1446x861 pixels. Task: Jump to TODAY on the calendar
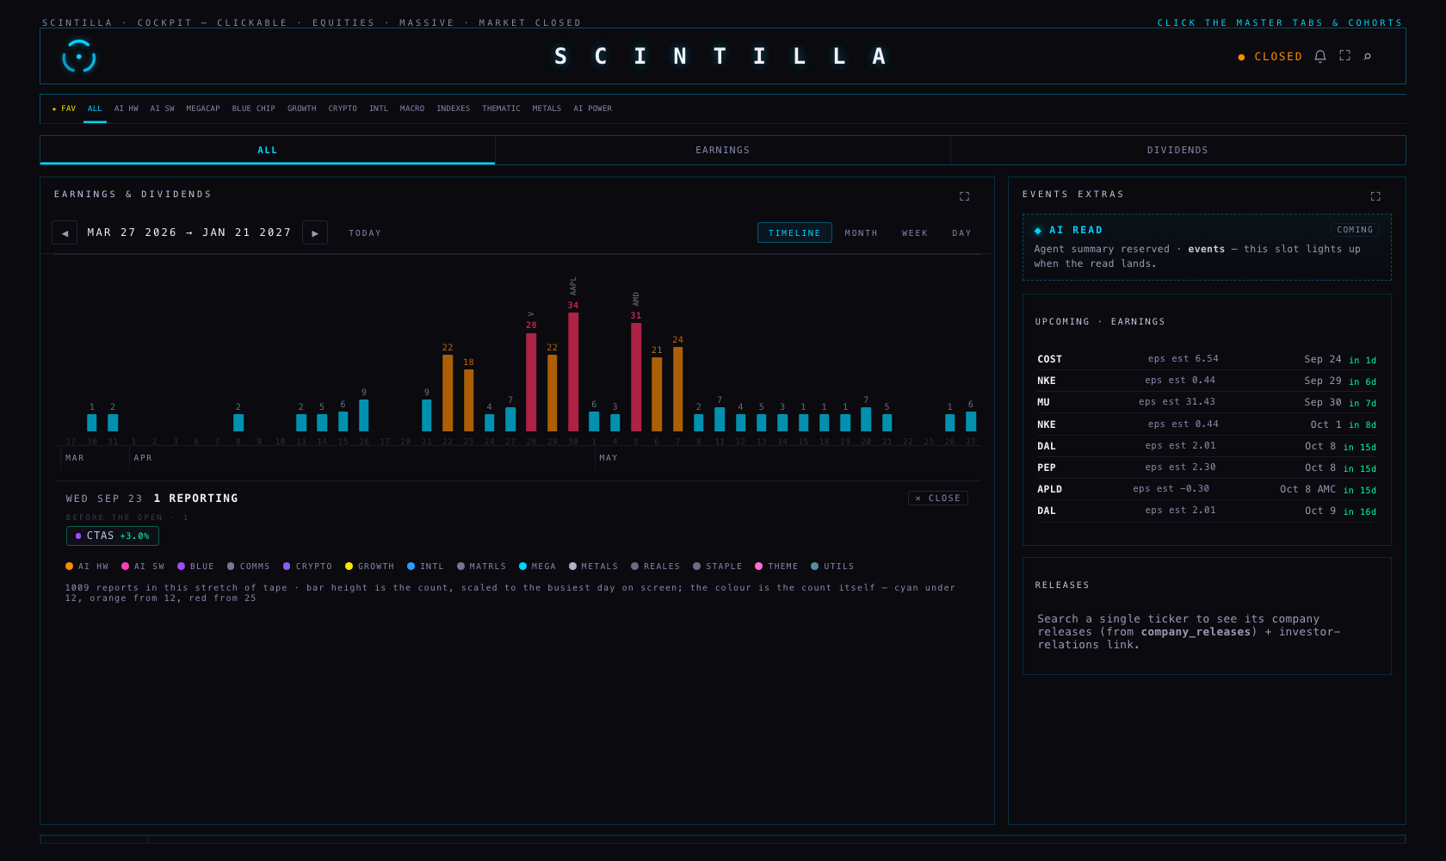point(365,232)
